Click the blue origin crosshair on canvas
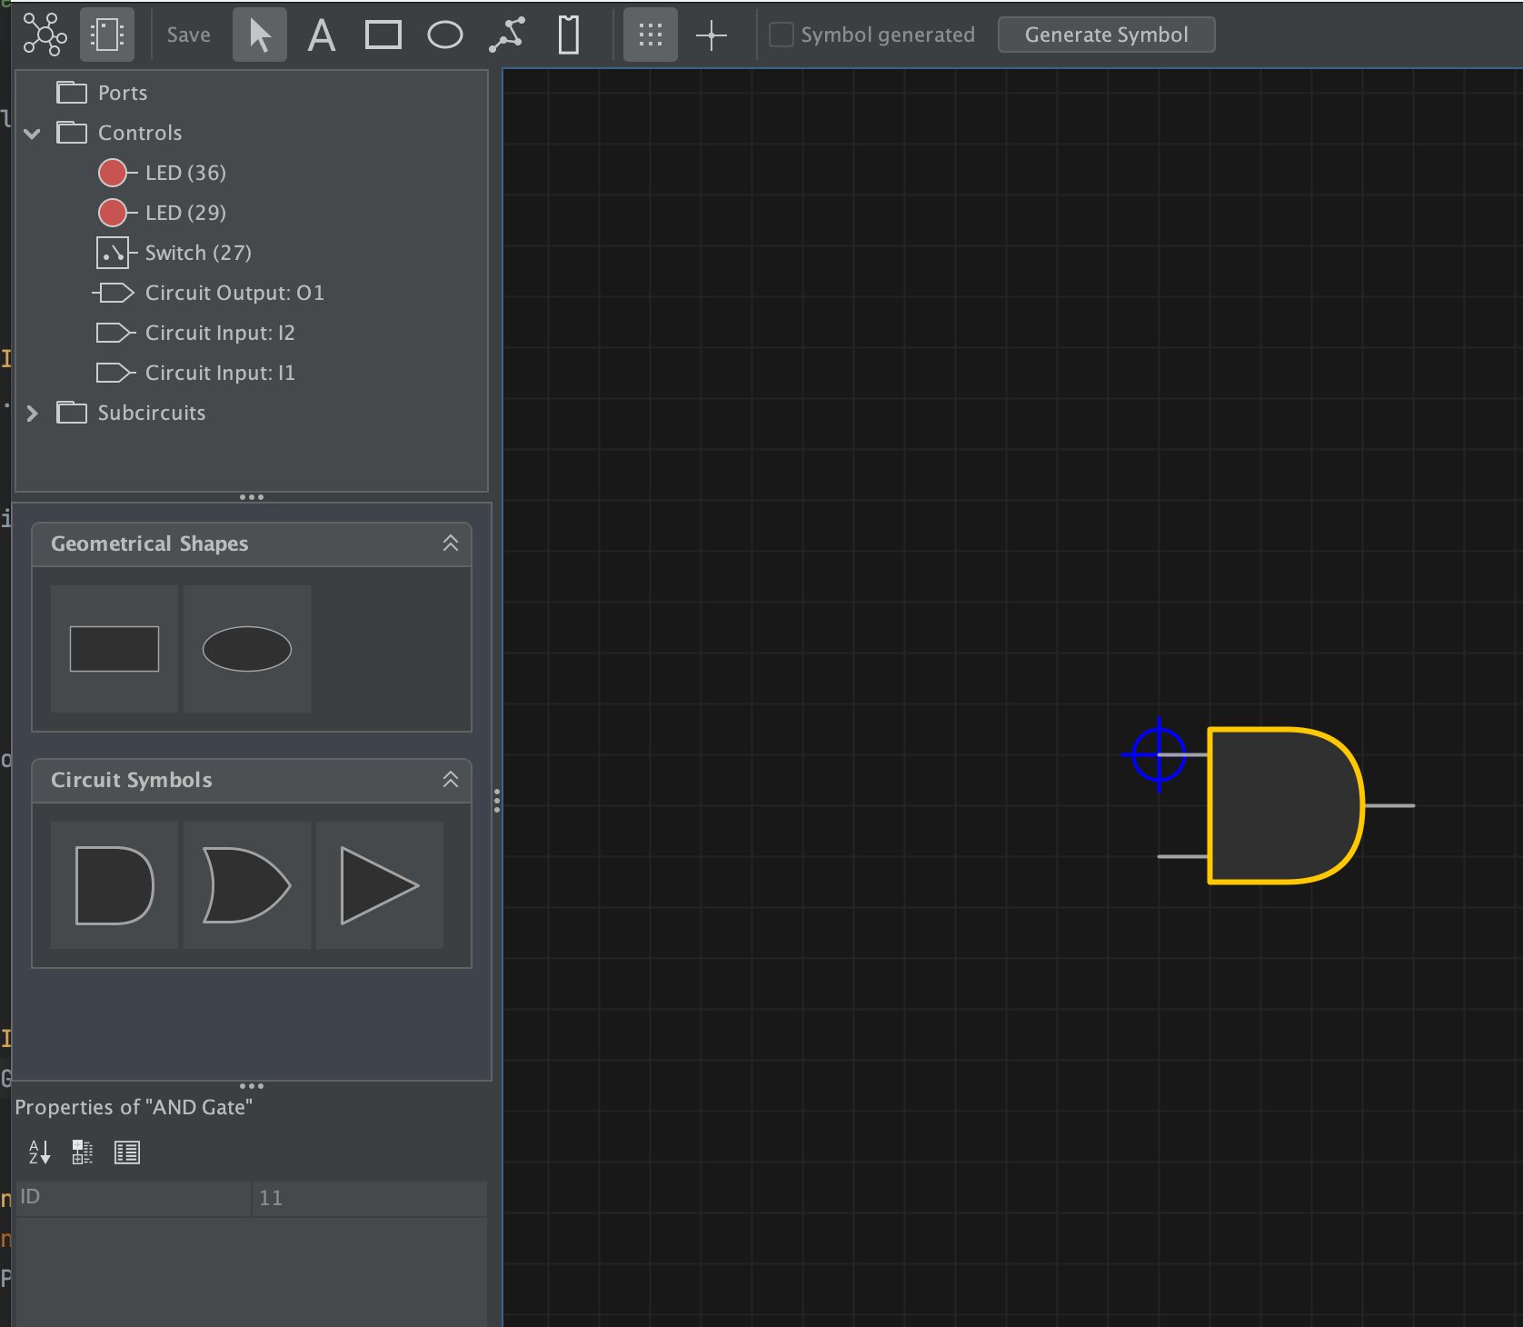Viewport: 1523px width, 1327px height. click(1159, 754)
